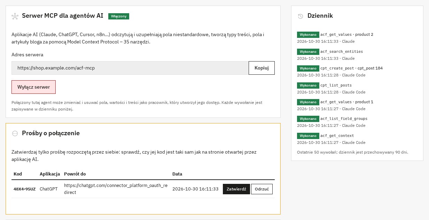Click the MCP server network icon
Screen dimensions: 429x220
click(x=15, y=16)
